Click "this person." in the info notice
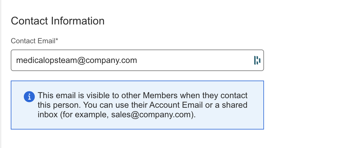348x148 pixels. pos(59,105)
